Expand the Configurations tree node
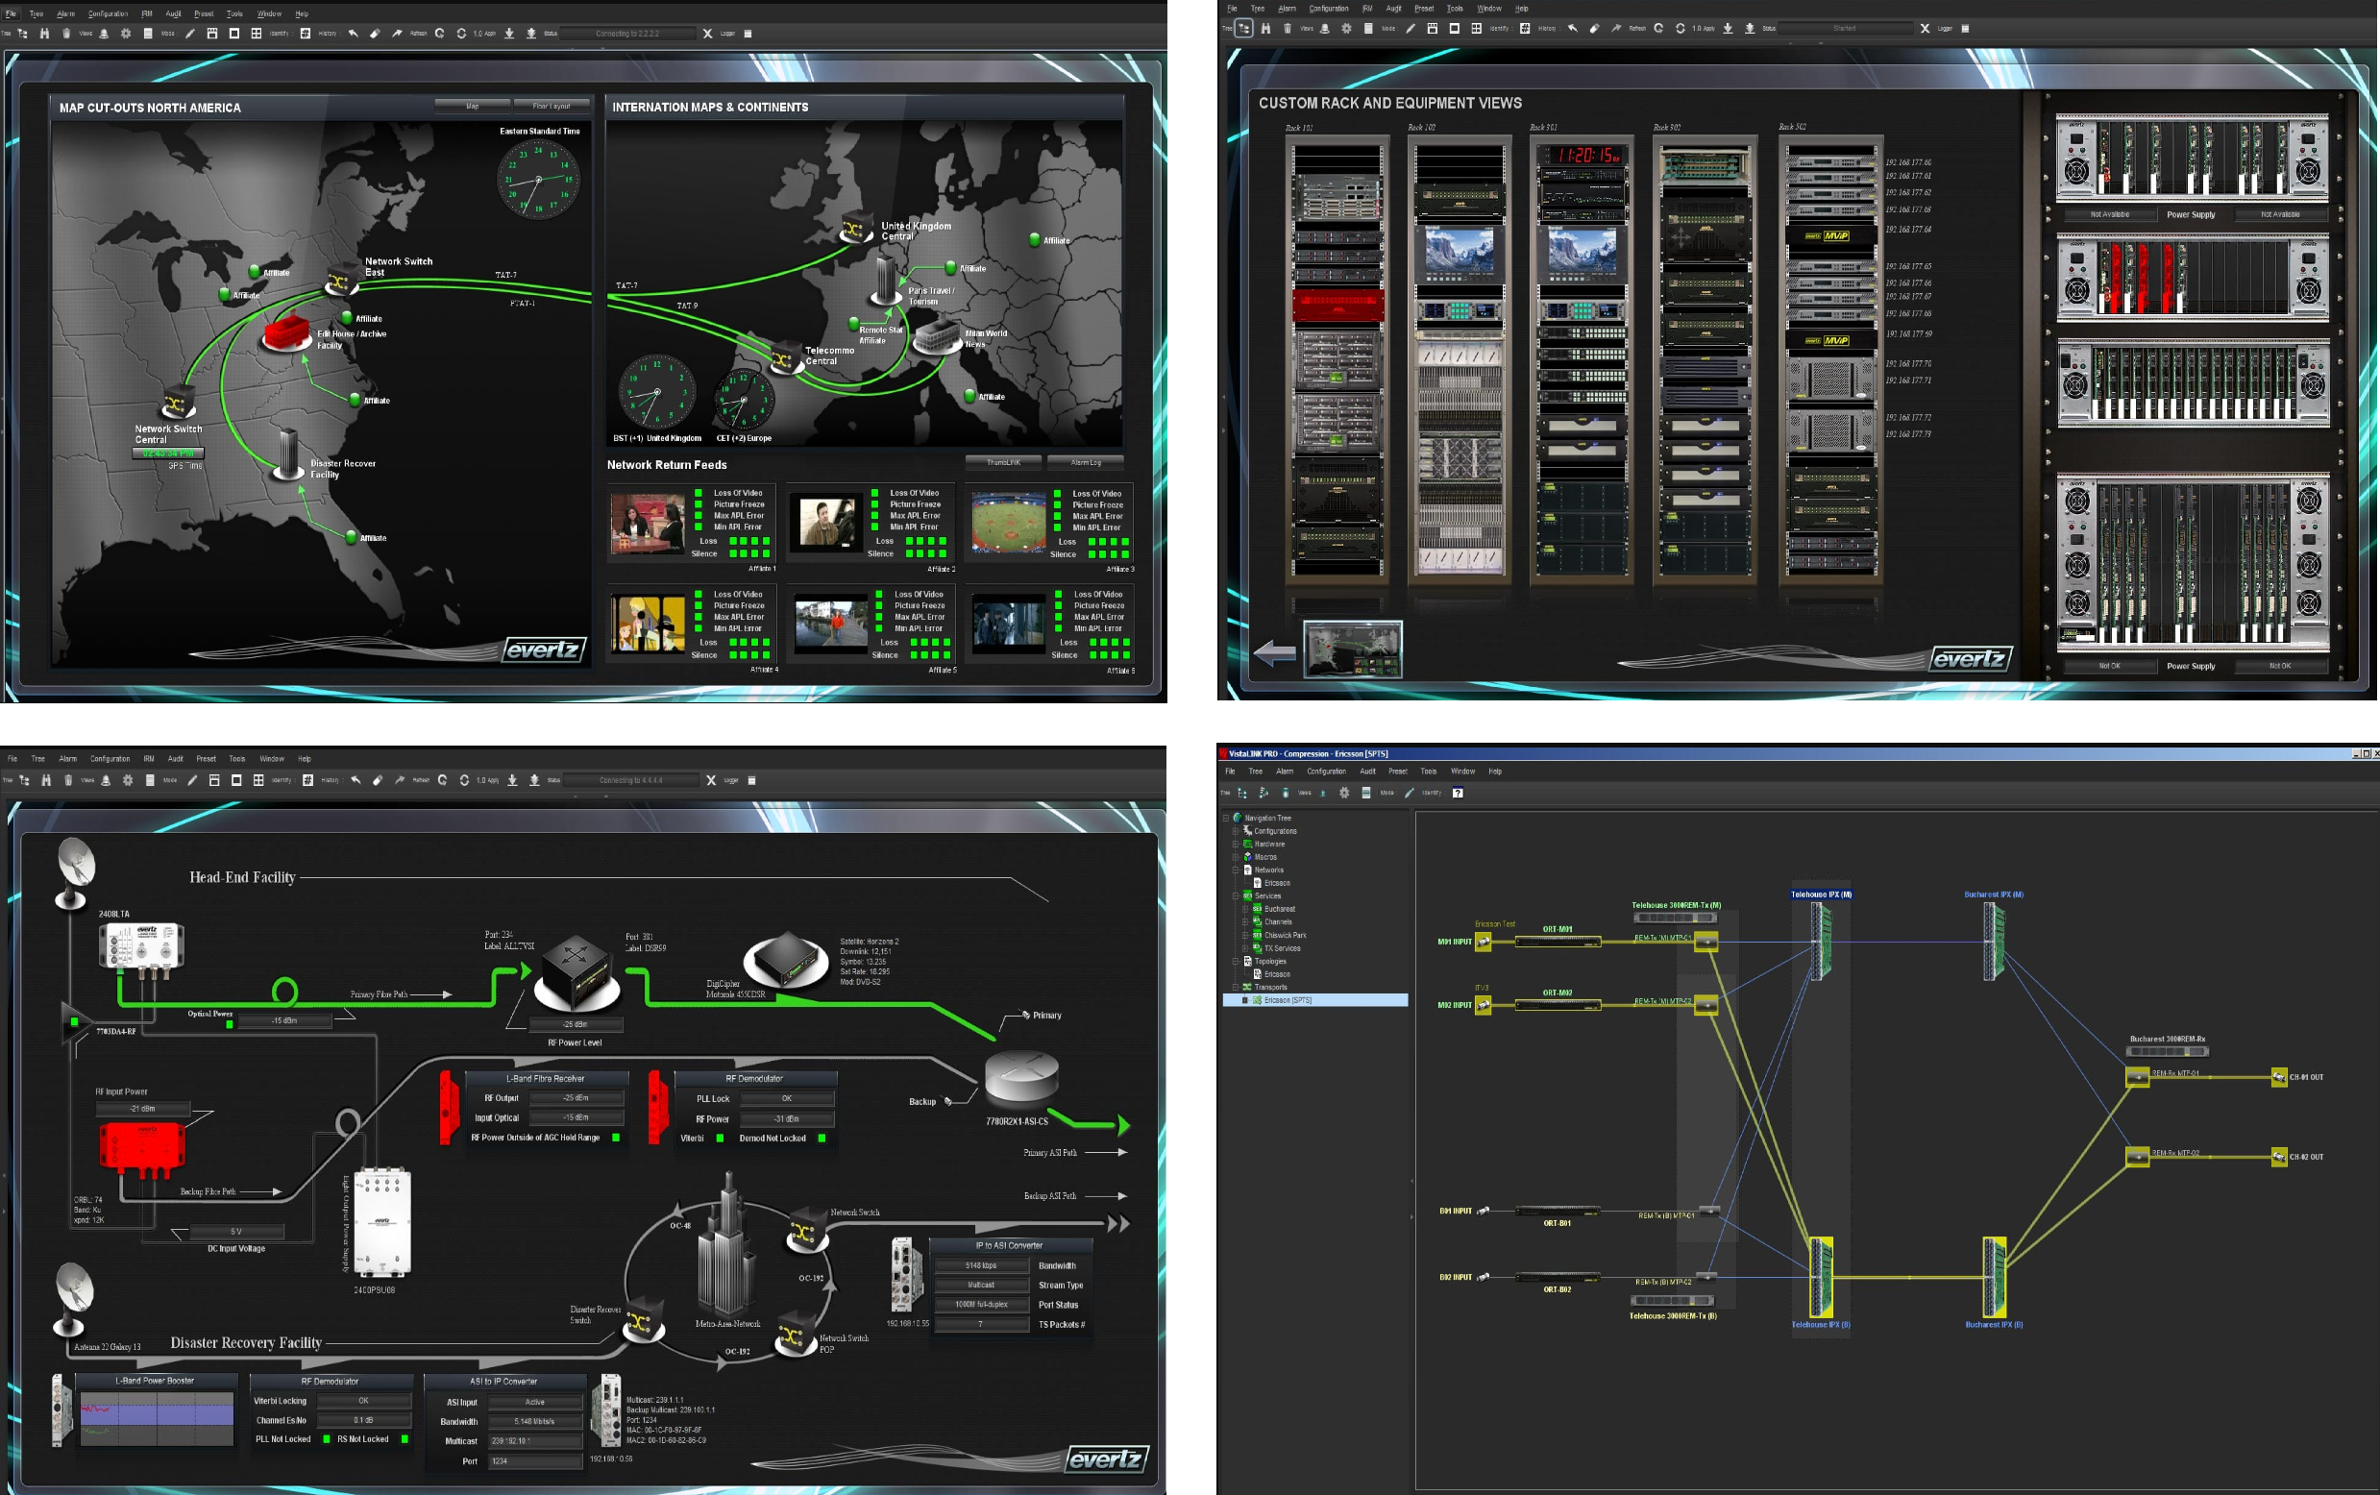The image size is (2380, 1495). click(x=1236, y=831)
